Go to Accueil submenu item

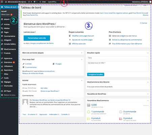4,11
